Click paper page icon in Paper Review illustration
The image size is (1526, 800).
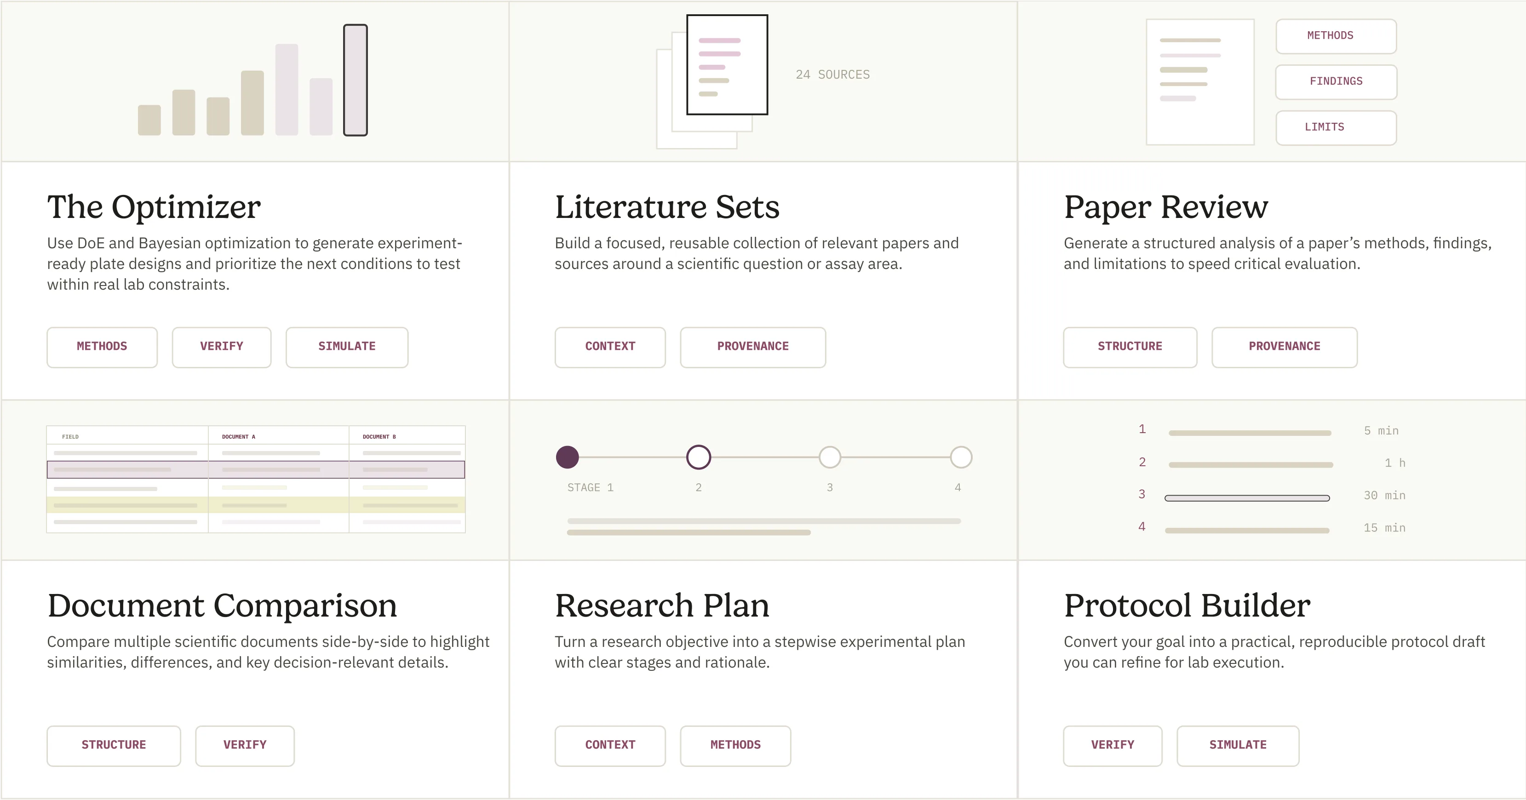(x=1200, y=82)
